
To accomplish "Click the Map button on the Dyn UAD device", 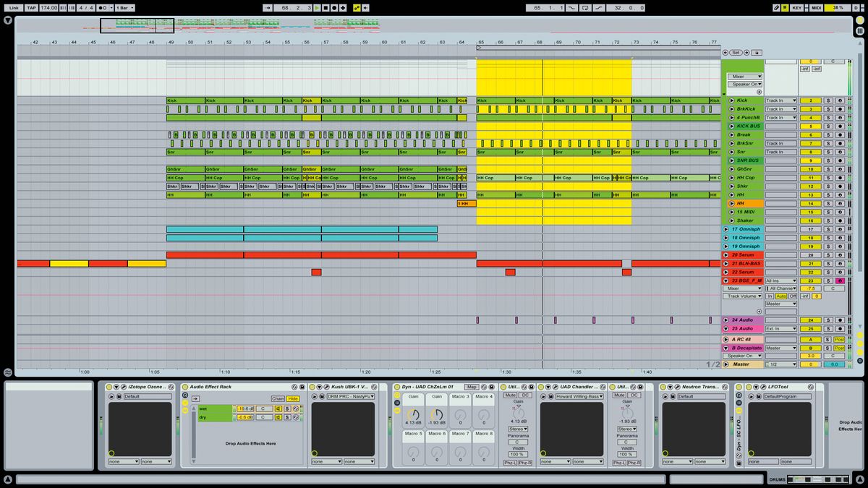I will (472, 388).
